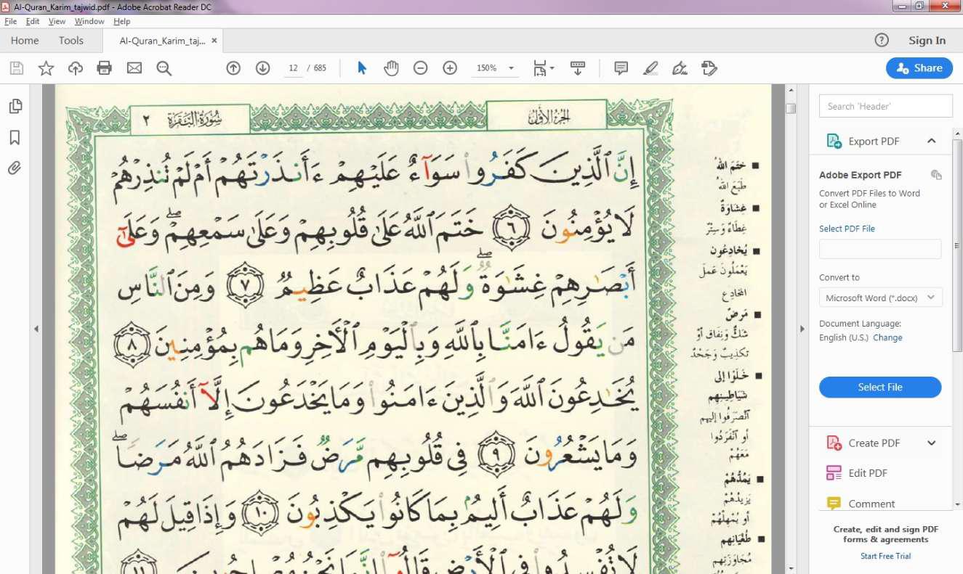Image resolution: width=963 pixels, height=574 pixels.
Task: Click the Zoom out minus icon
Action: tap(420, 68)
